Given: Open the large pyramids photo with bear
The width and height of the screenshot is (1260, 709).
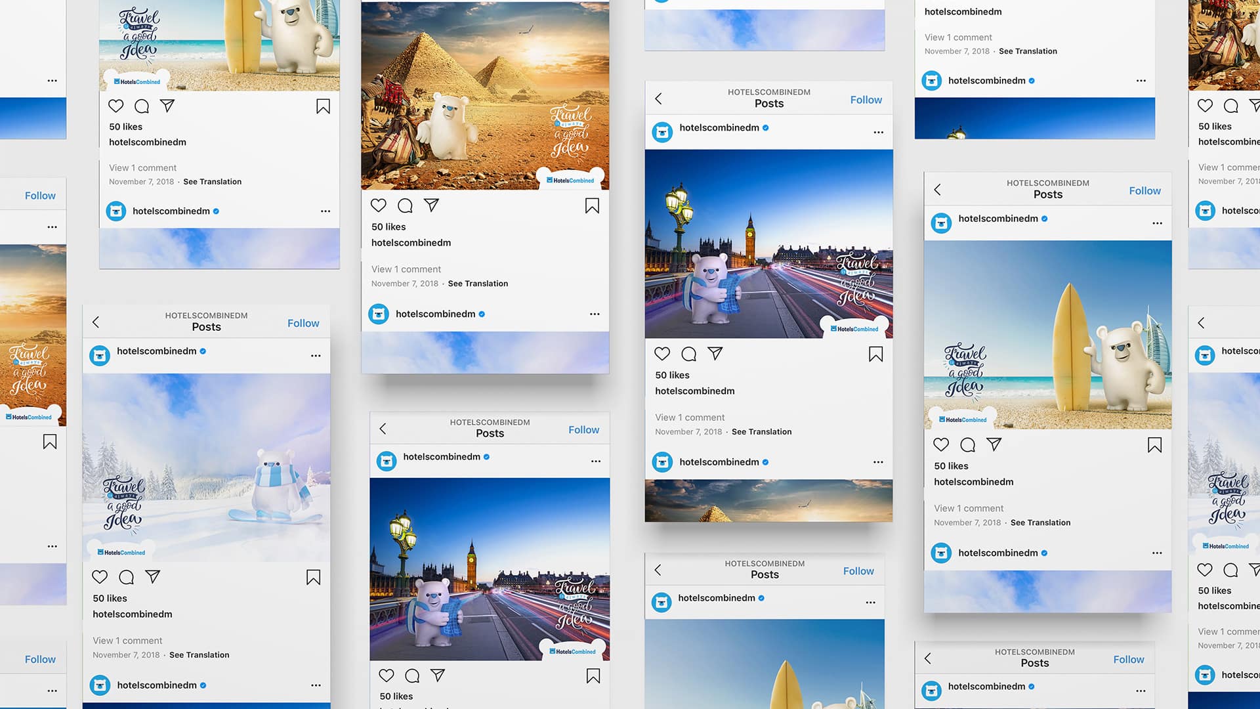Looking at the screenshot, I should click(x=485, y=95).
